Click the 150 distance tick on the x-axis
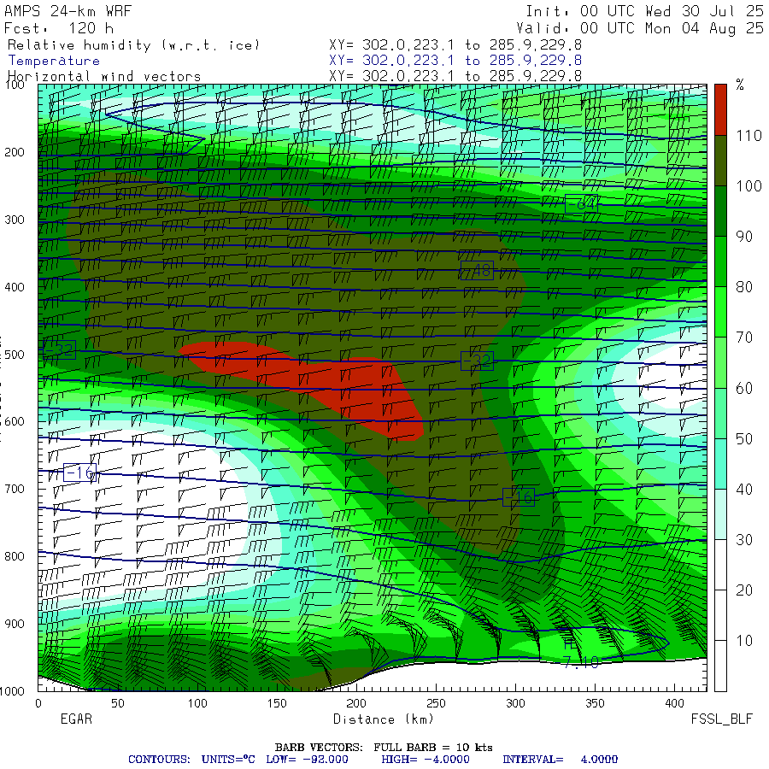The height and width of the screenshot is (769, 769). [x=277, y=703]
